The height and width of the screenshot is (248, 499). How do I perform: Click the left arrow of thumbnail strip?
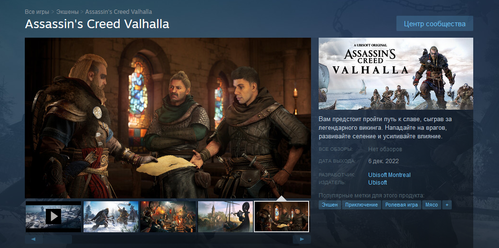tap(34, 239)
